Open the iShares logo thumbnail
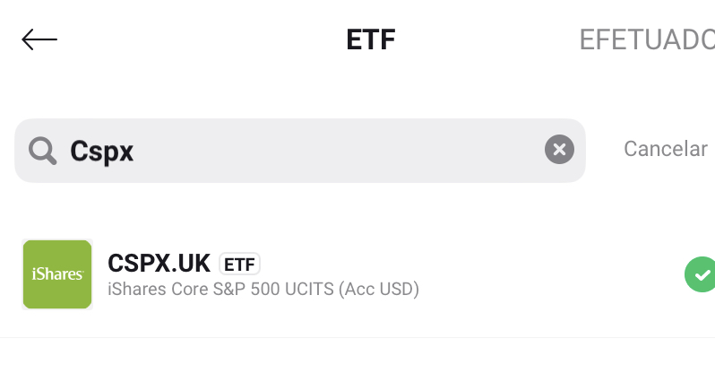The width and height of the screenshot is (715, 382). click(57, 274)
